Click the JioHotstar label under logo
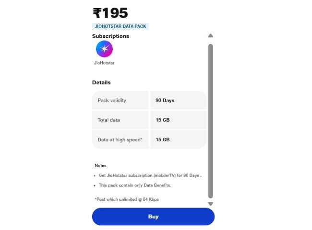This screenshot has height=230, width=312. (x=104, y=63)
